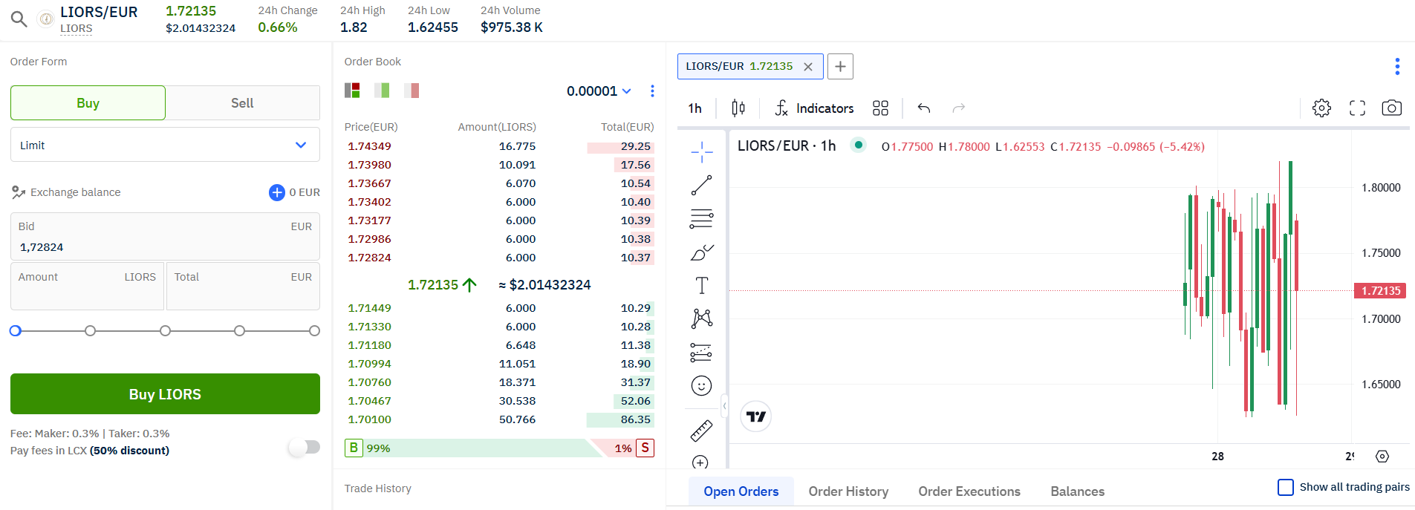Show asks-only order book view
The width and height of the screenshot is (1415, 510).
click(x=412, y=91)
